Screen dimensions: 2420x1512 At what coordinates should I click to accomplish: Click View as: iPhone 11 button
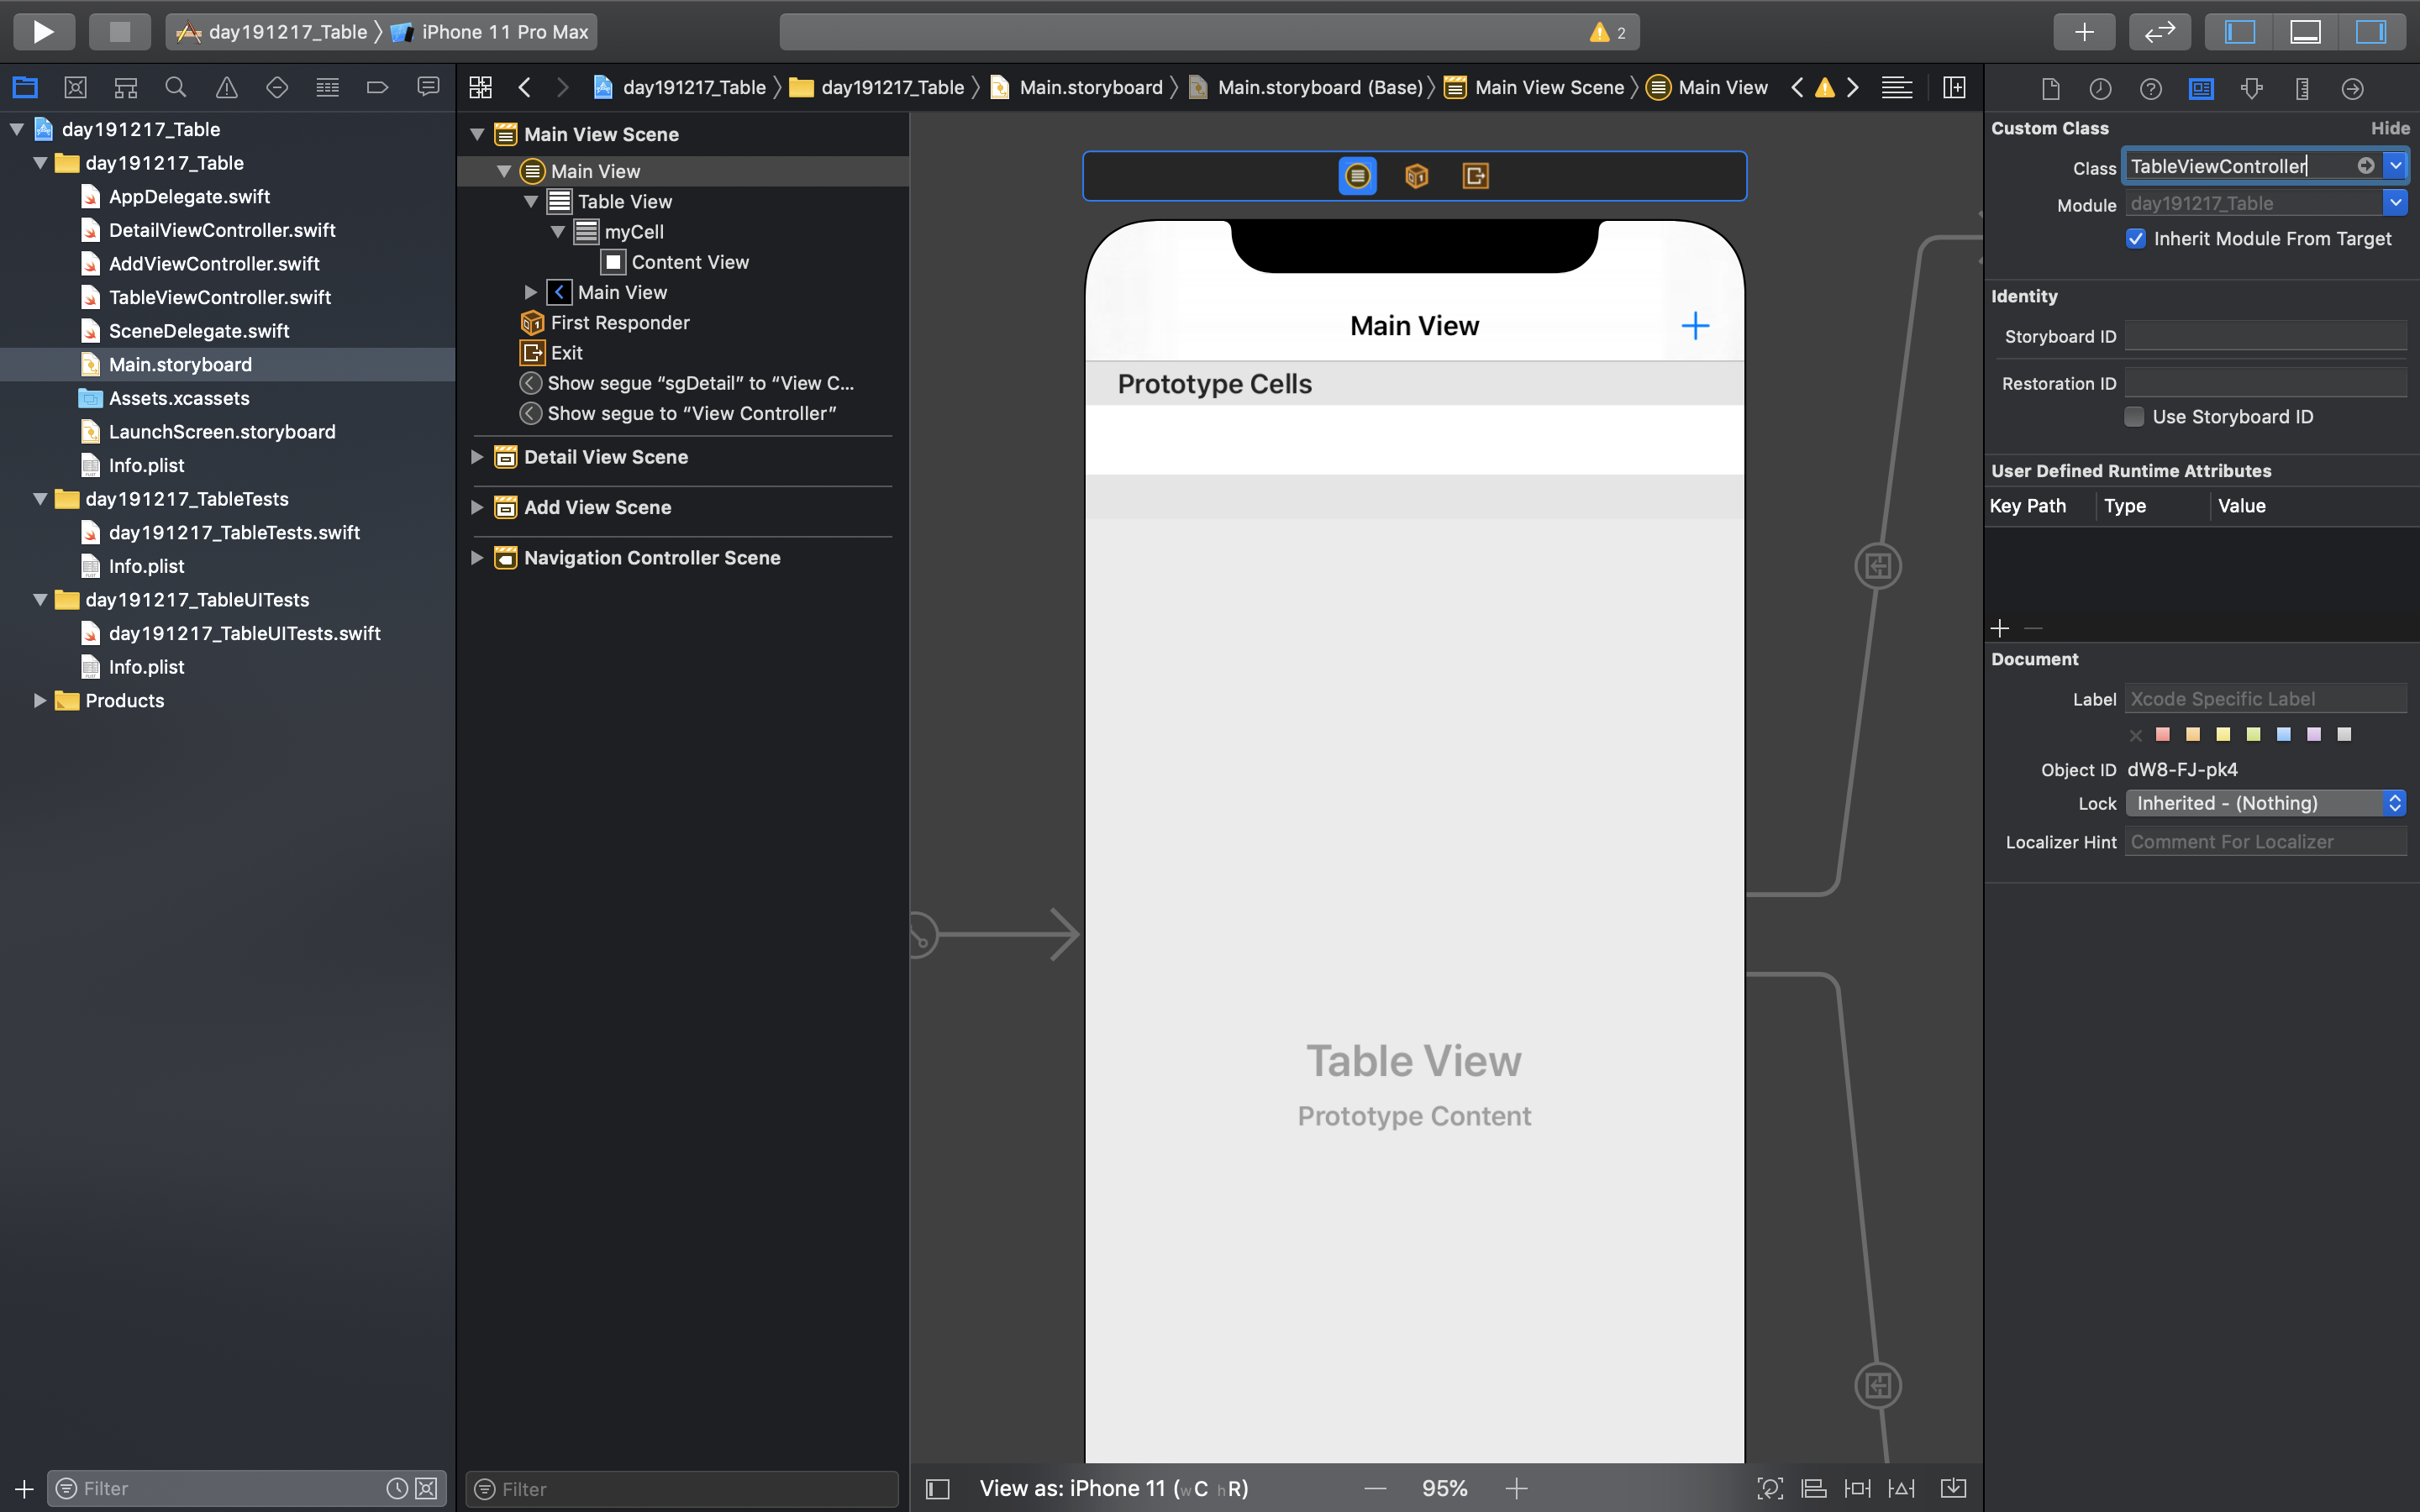point(1113,1488)
